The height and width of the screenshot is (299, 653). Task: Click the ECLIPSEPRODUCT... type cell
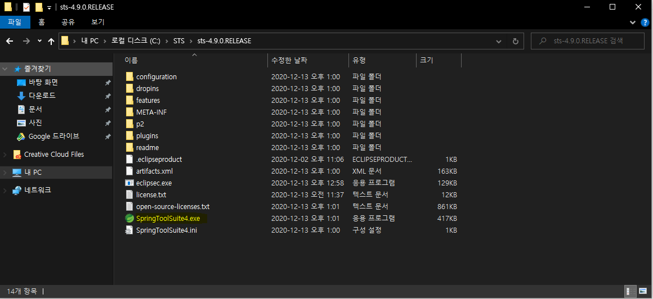click(382, 159)
